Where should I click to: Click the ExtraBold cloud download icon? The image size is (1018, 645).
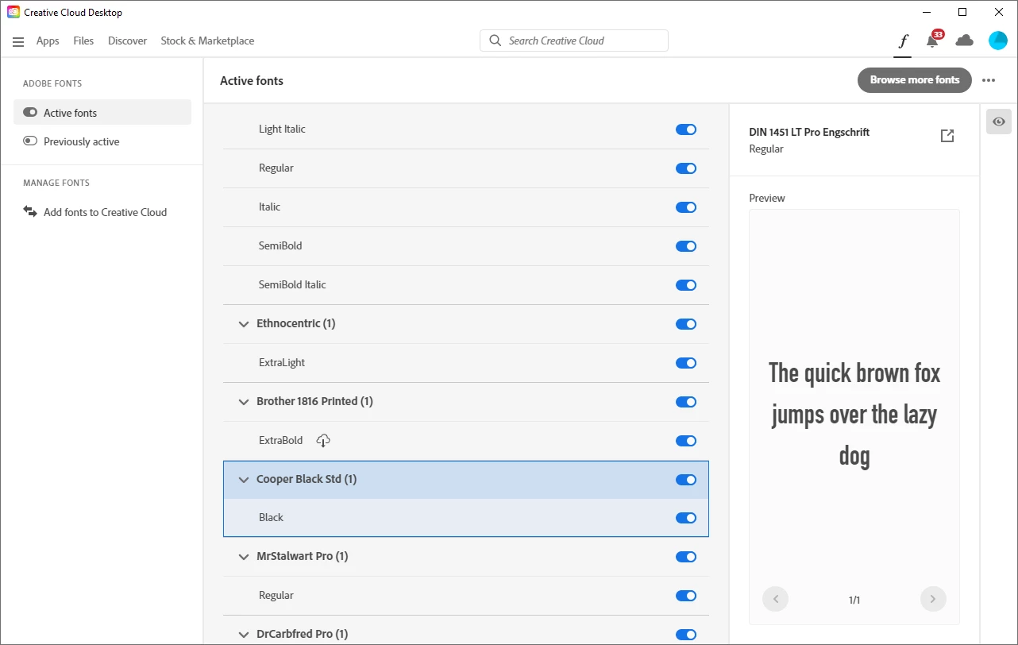pos(322,440)
